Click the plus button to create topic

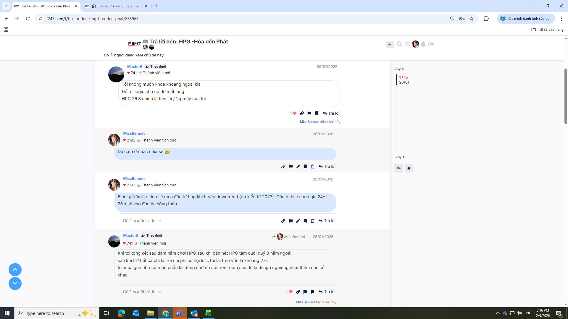tap(390, 44)
